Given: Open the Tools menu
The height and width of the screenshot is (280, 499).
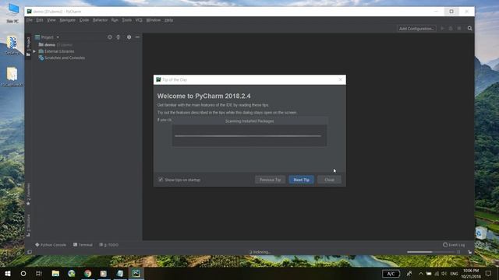Looking at the screenshot, I should [126, 20].
